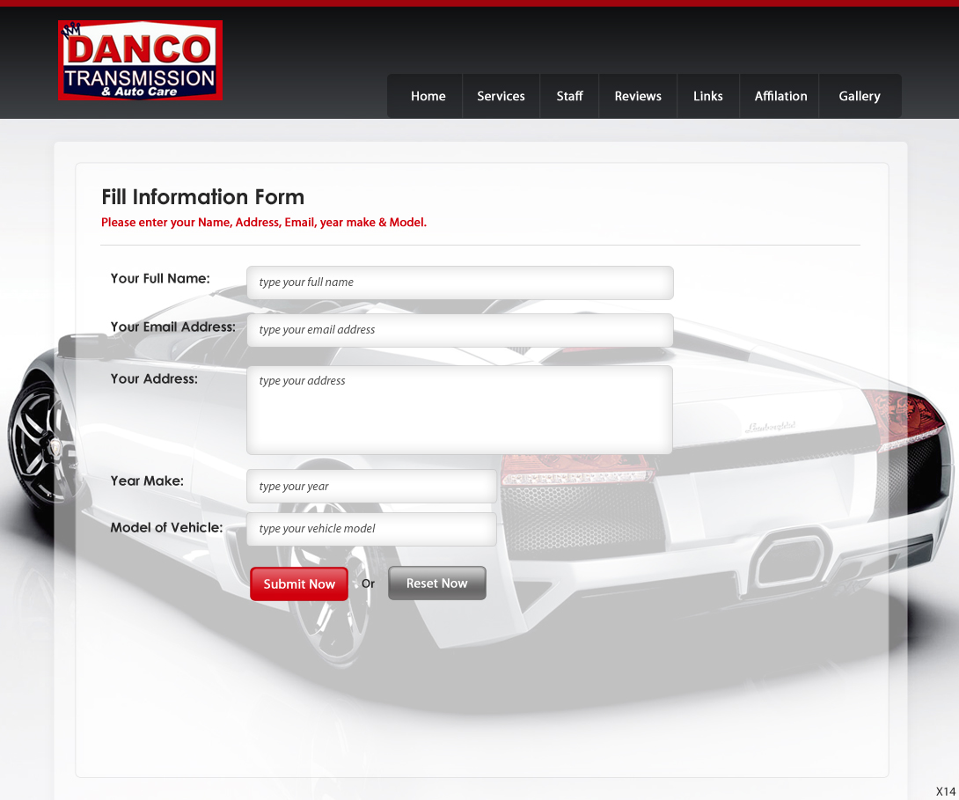The height and width of the screenshot is (800, 959).
Task: Click the Year Make label
Action: click(147, 481)
